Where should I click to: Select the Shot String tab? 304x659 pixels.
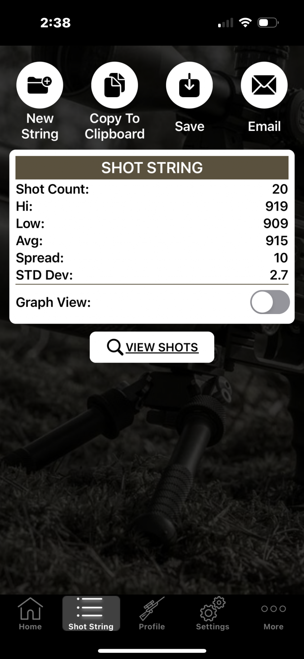[91, 614]
